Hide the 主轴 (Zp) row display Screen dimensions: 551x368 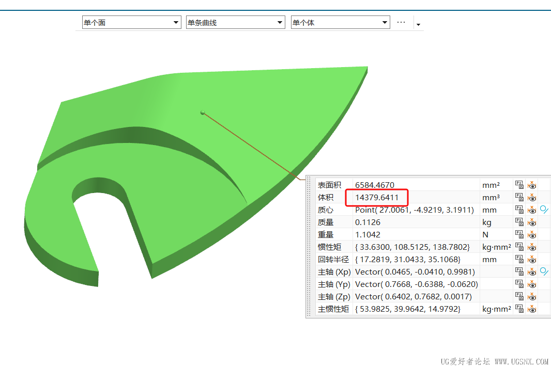532,296
